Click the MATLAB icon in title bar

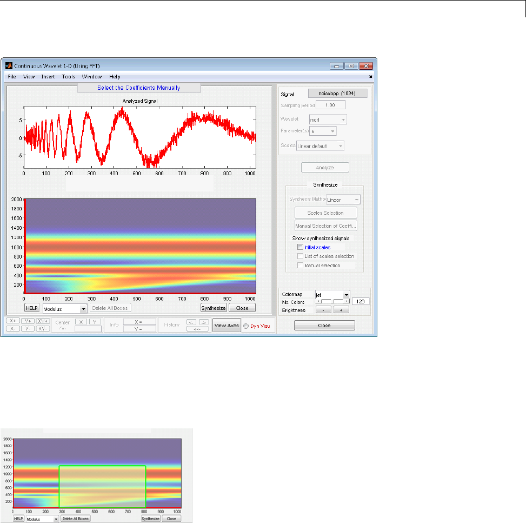click(9, 66)
